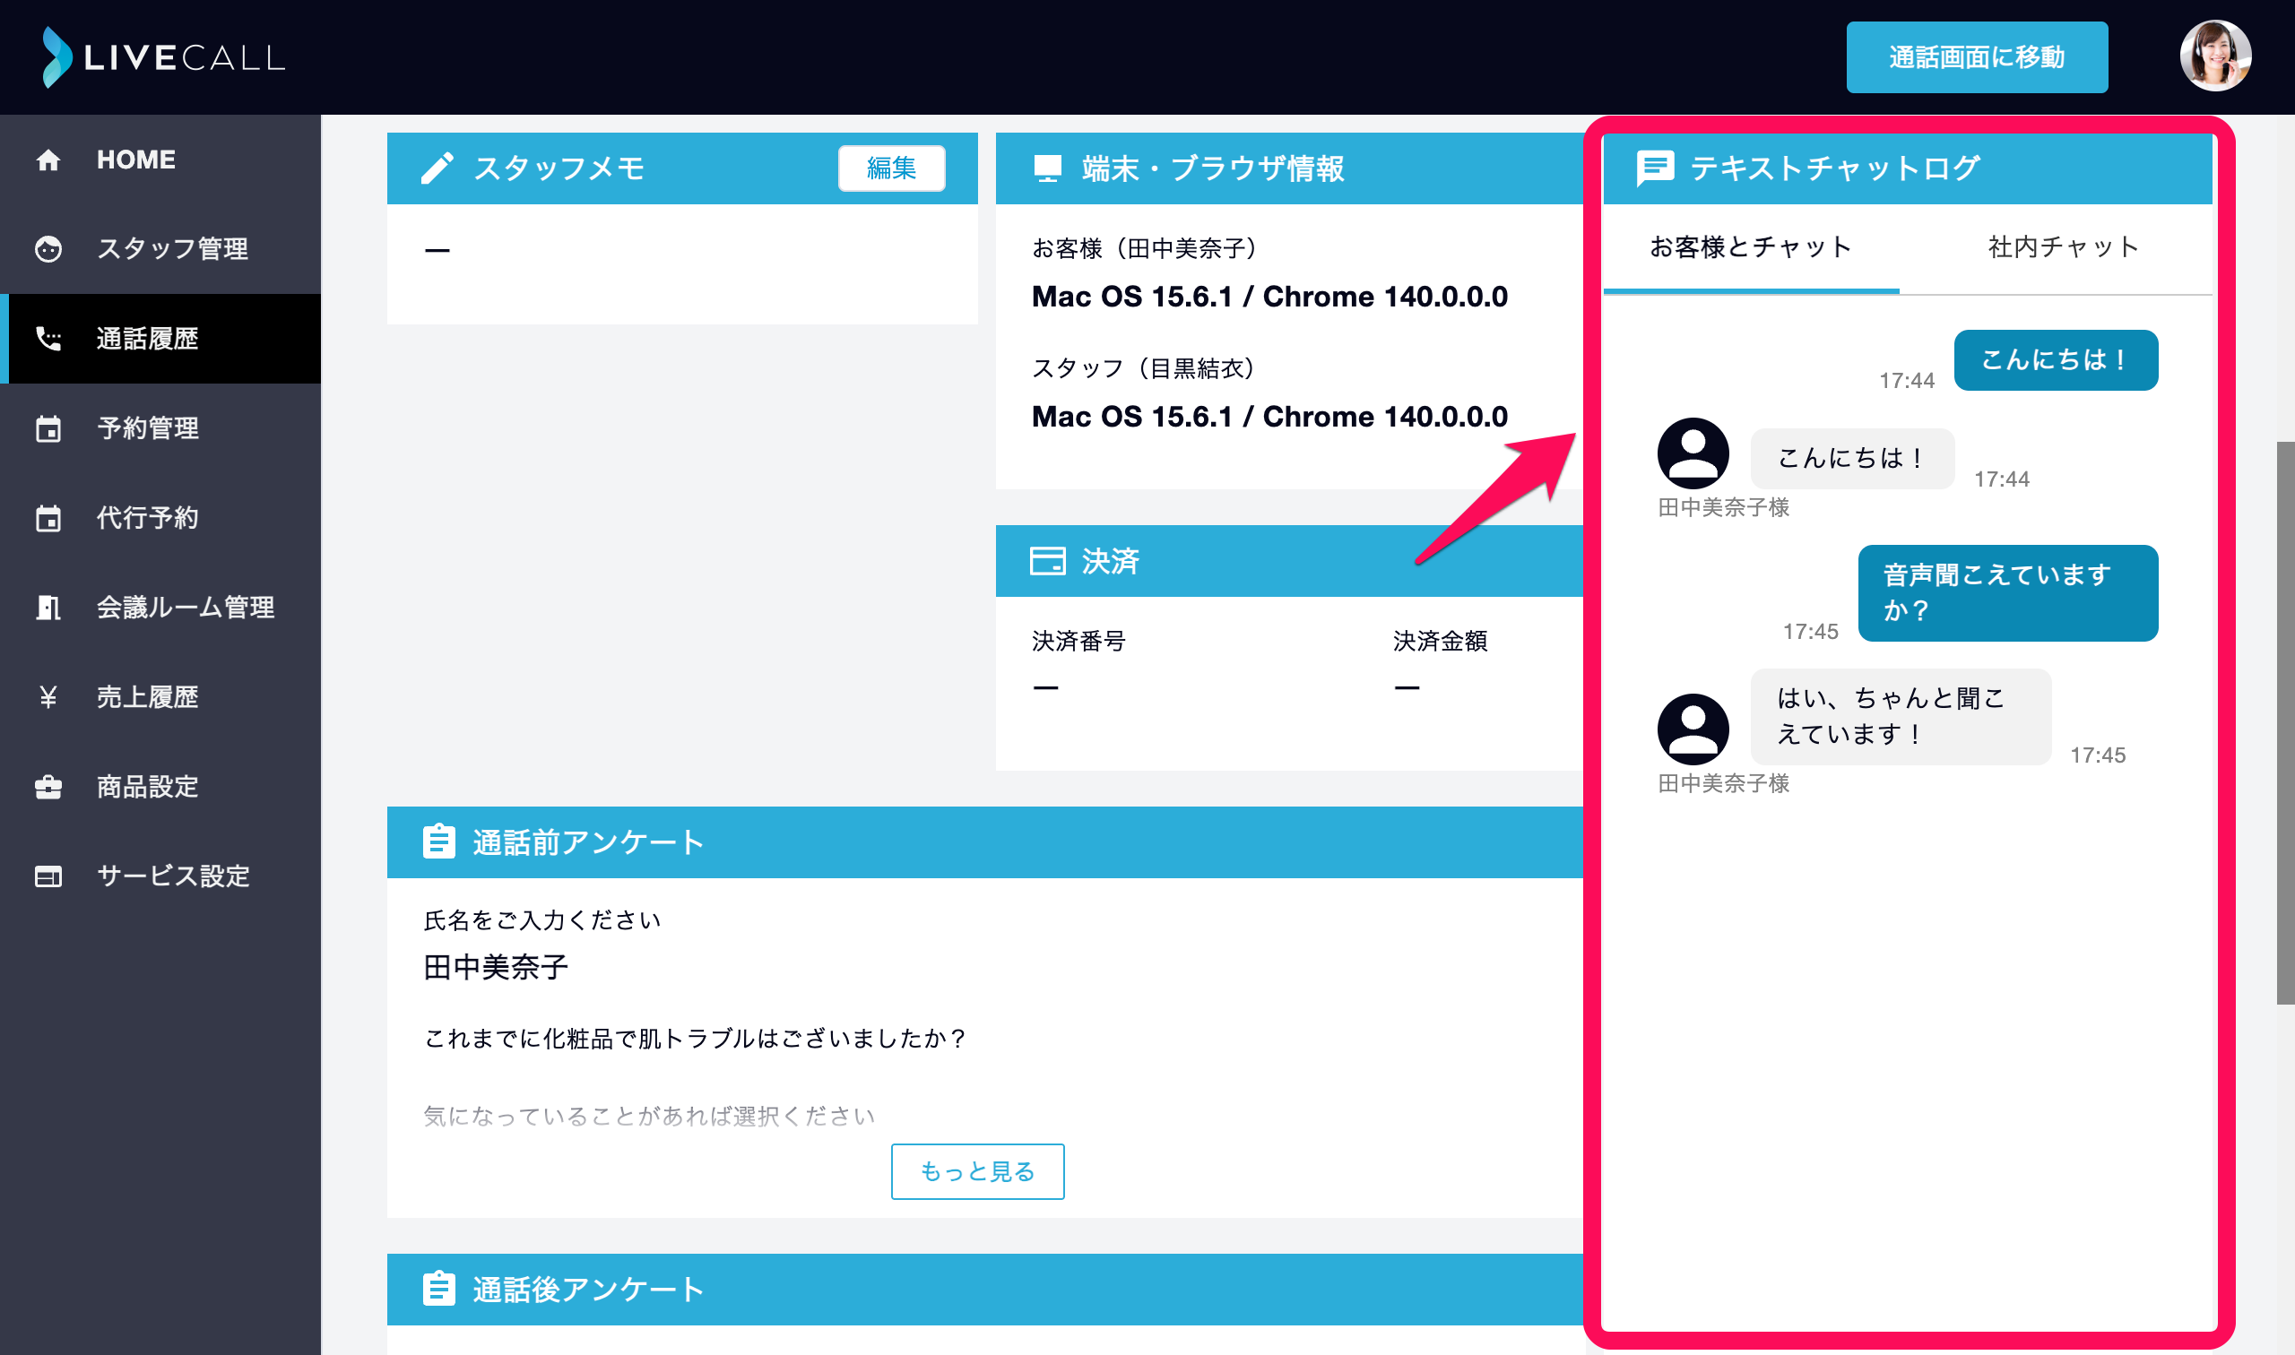The height and width of the screenshot is (1355, 2295).
Task: Click the スタッフ（目黒結衣） label
Action: click(x=1142, y=368)
